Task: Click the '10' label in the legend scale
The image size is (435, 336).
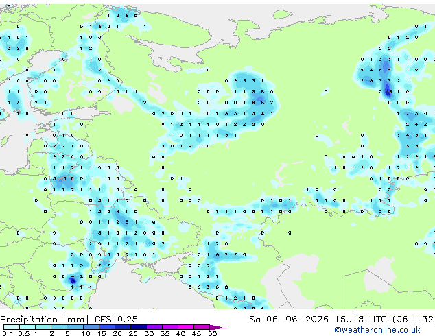Action: 86,333
